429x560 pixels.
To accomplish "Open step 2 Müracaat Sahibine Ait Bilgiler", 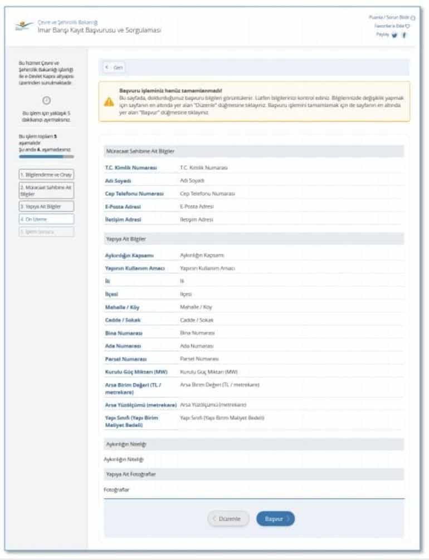I will pos(46,191).
